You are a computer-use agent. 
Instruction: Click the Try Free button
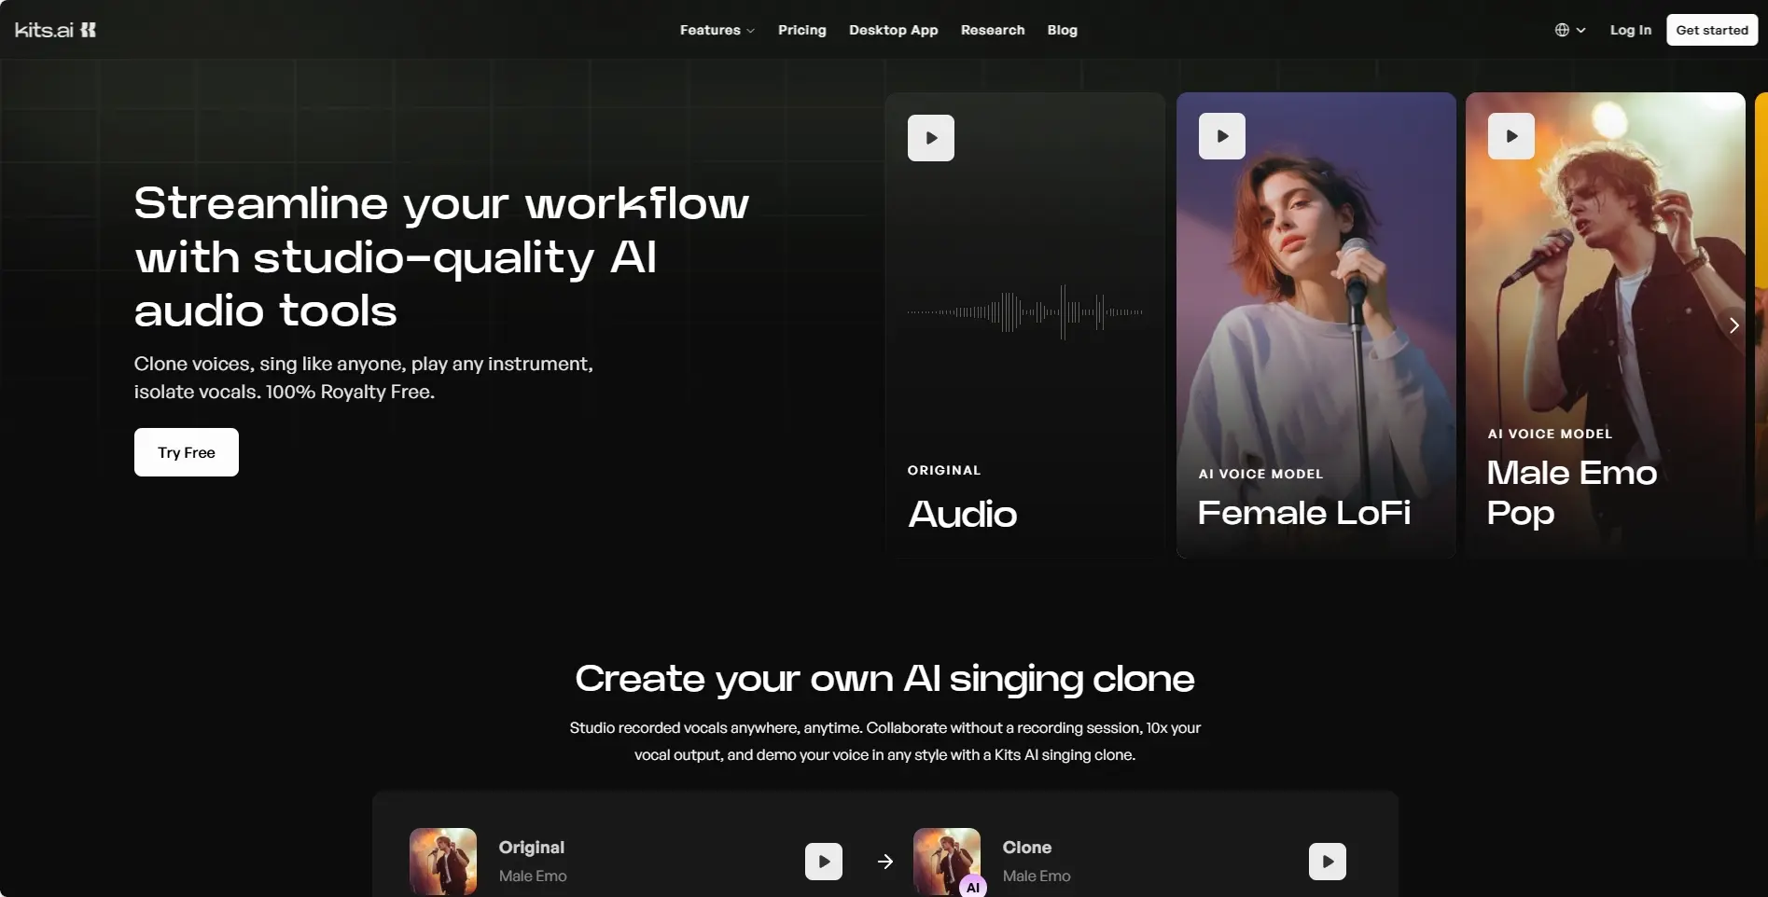pos(186,452)
